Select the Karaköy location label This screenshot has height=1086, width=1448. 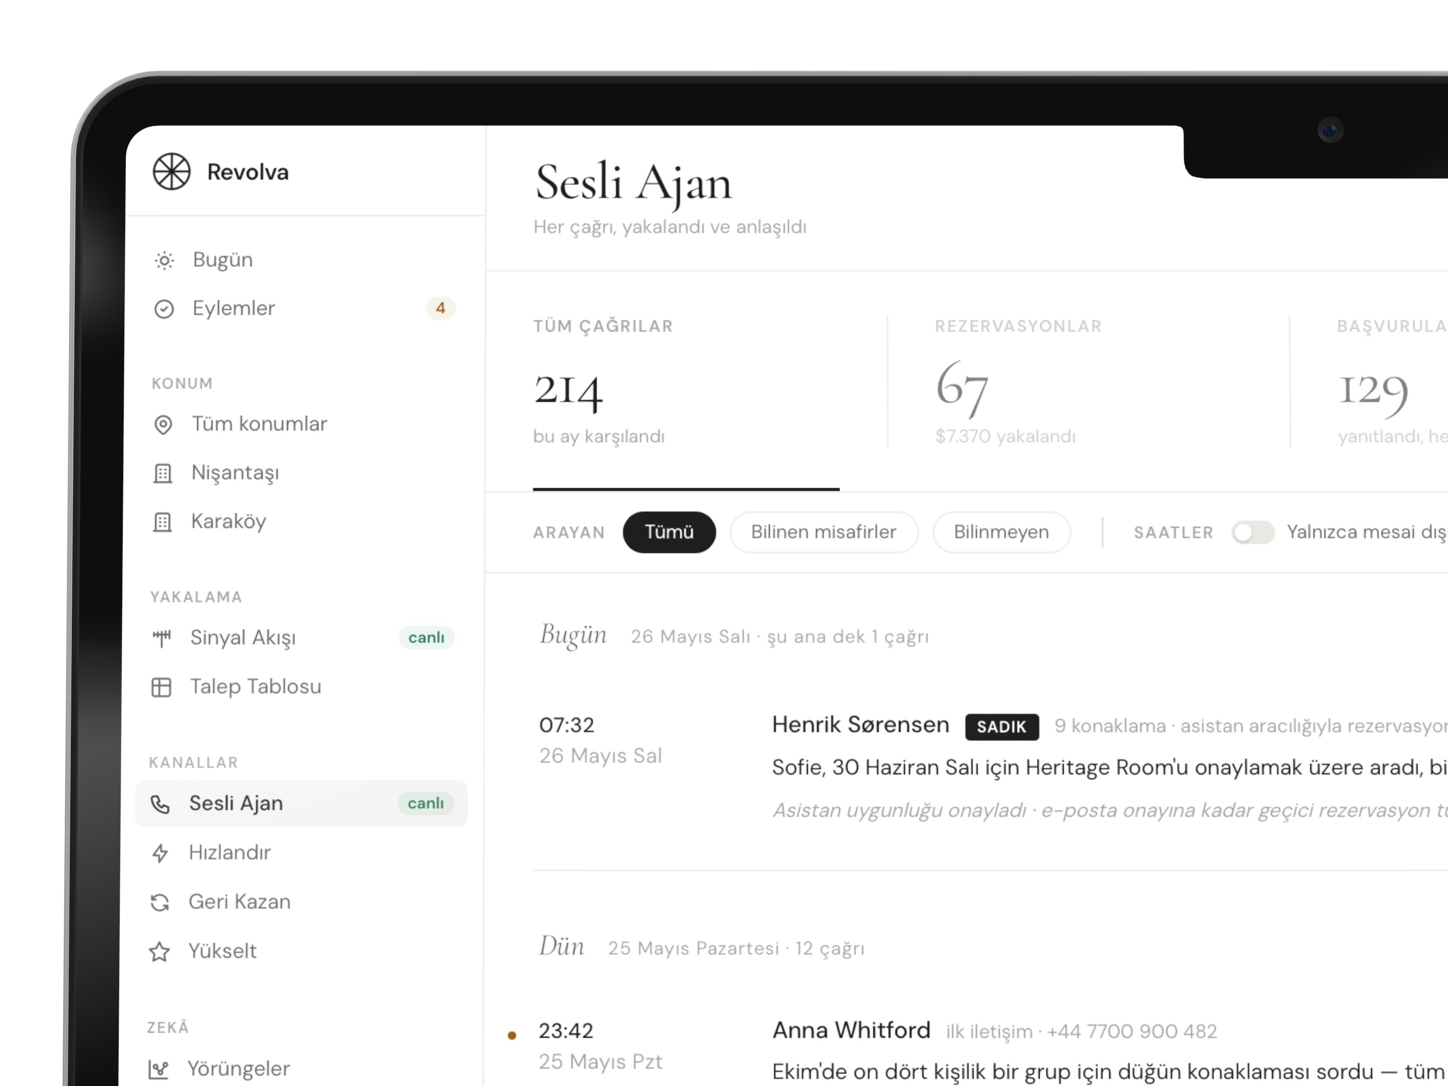pyautogui.click(x=228, y=522)
